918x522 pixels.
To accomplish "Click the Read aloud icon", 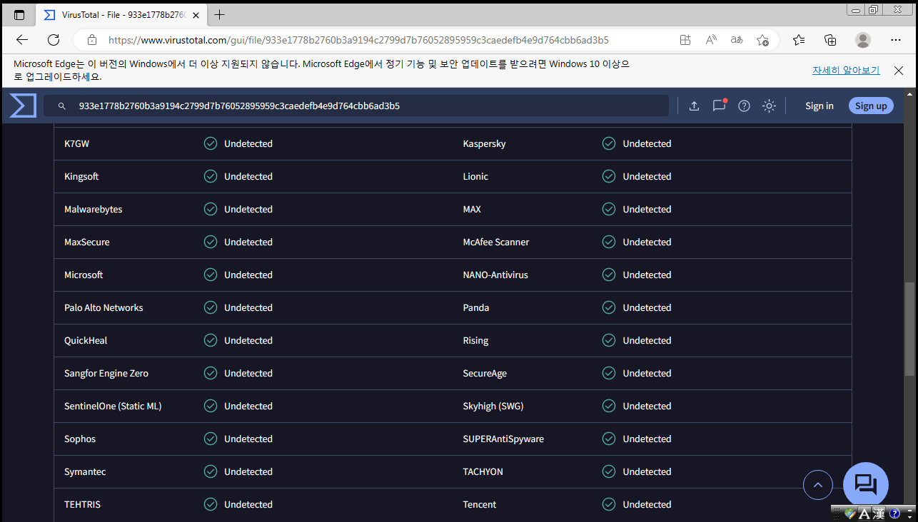I will [711, 40].
